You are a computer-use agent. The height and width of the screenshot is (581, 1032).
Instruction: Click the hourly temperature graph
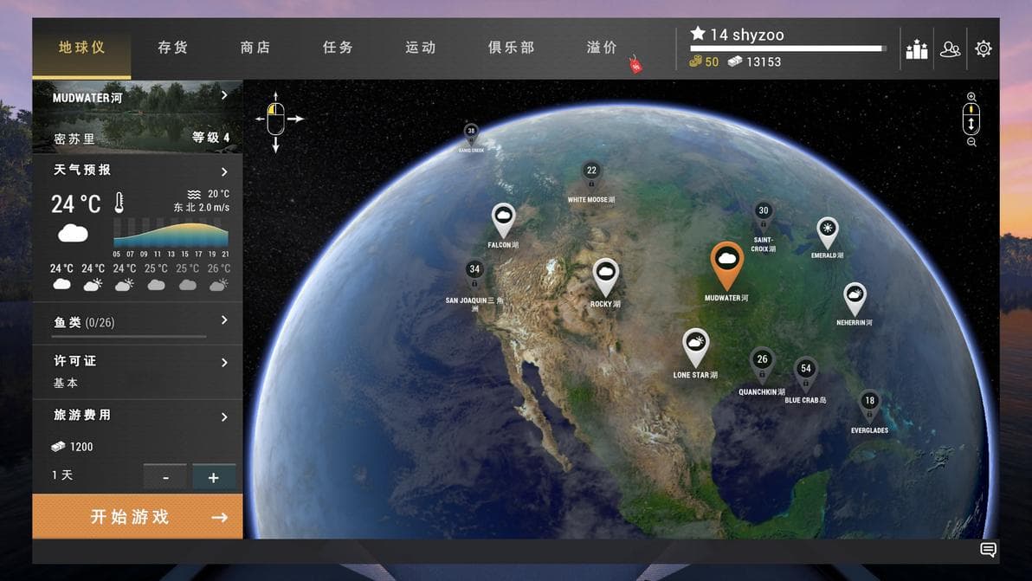click(x=171, y=235)
